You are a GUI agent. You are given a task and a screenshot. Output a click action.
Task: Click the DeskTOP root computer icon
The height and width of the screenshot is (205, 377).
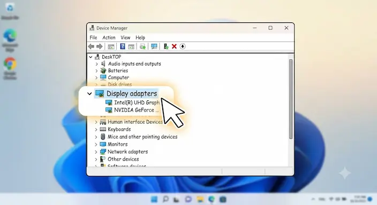97,57
